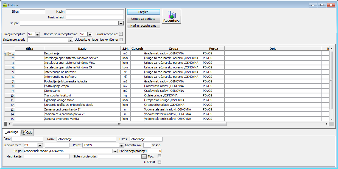Image resolution: width=338 pixels, height=169 pixels.
Task: Switch to the Opis tab
Action: (x=27, y=132)
